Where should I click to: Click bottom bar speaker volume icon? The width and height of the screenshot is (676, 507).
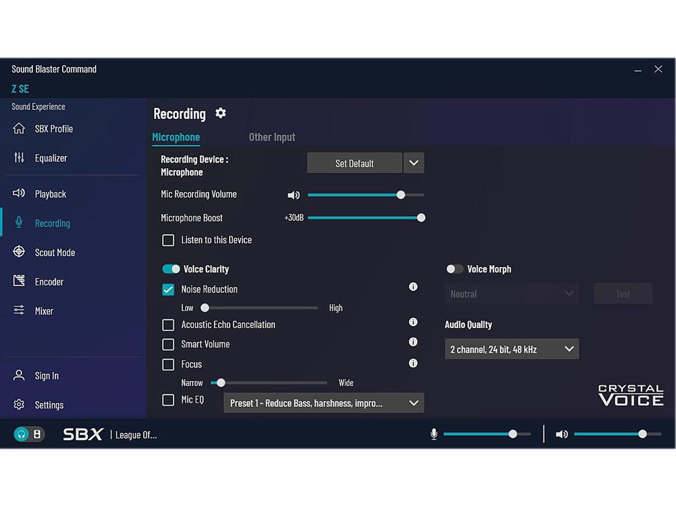click(561, 434)
